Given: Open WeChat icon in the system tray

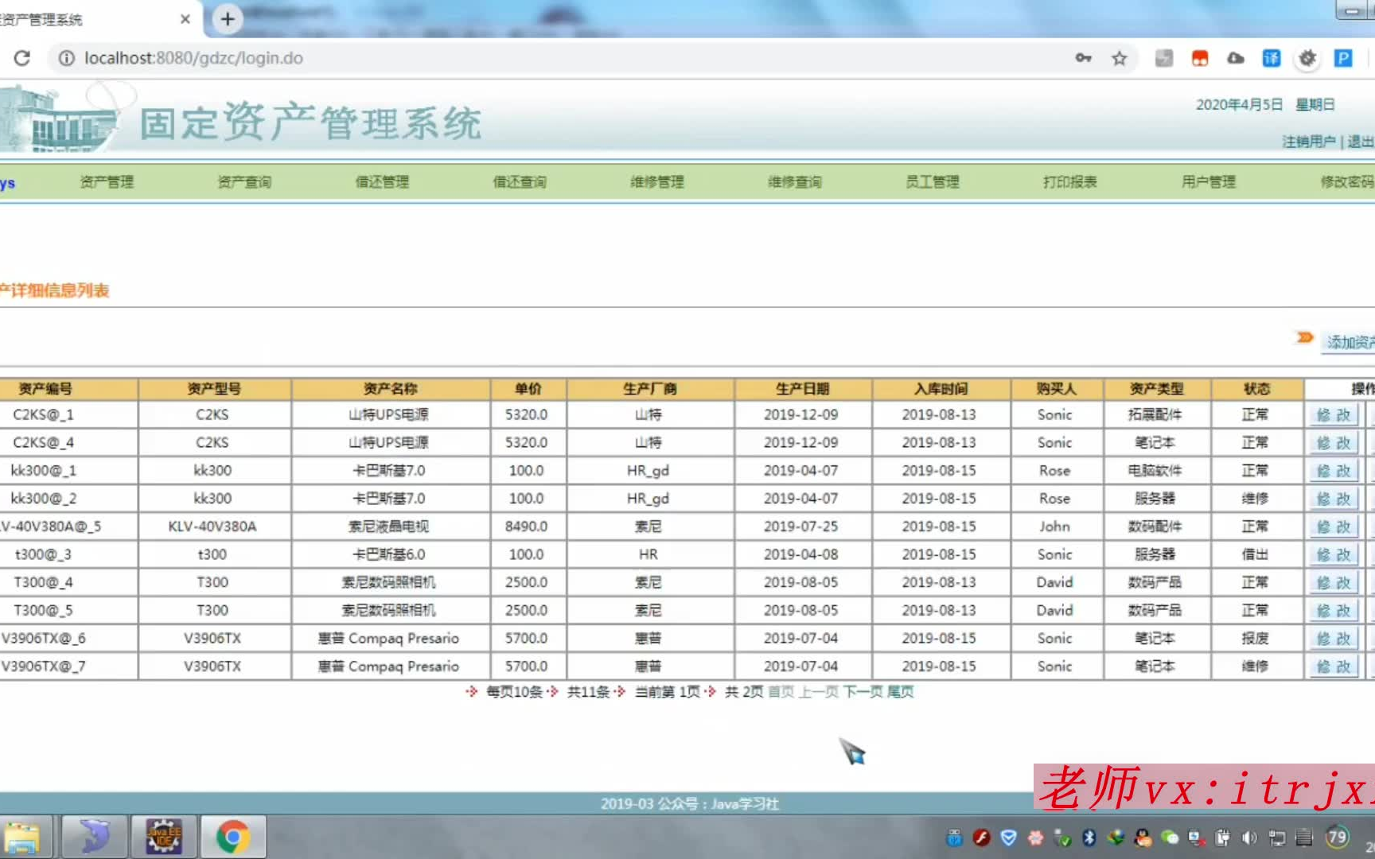Looking at the screenshot, I should pyautogui.click(x=1169, y=838).
